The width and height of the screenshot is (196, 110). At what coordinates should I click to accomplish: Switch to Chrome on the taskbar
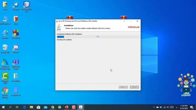tap(52, 107)
